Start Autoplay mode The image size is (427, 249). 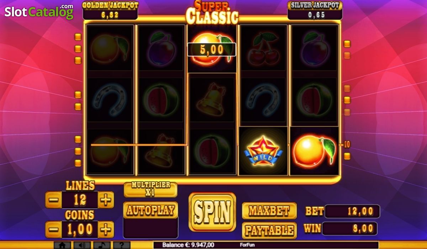(151, 210)
